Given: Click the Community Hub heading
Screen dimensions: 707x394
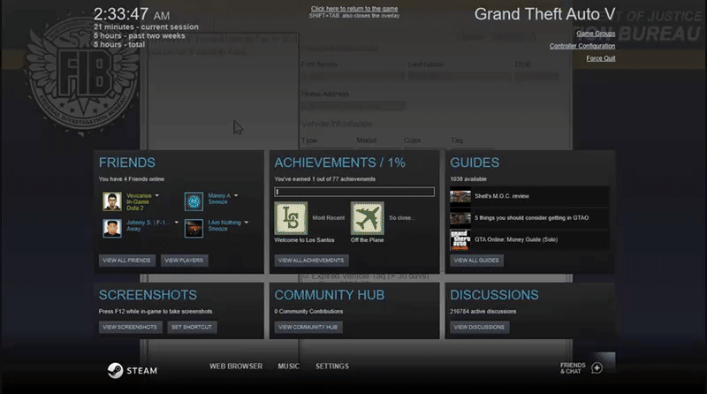Looking at the screenshot, I should [x=330, y=295].
